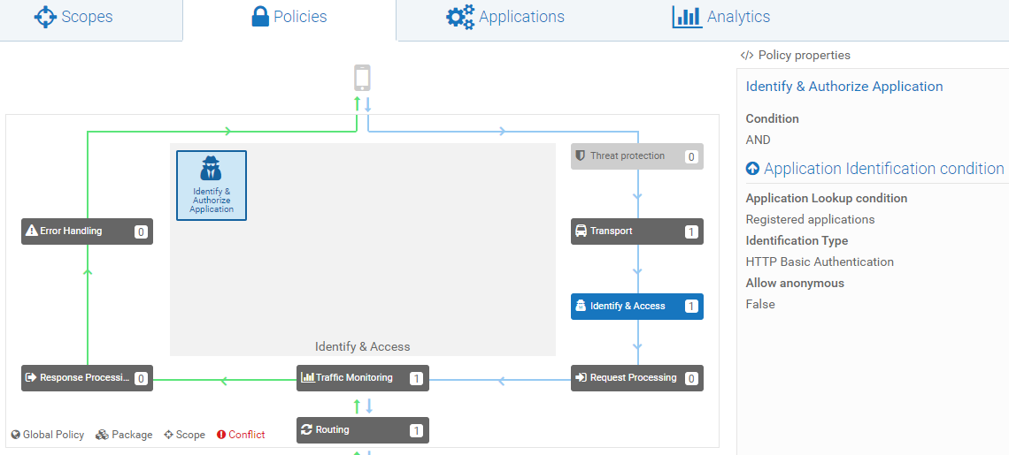Screen dimensions: 1009x455
Task: Click the Package cubes legend icon
Action: tap(102, 435)
